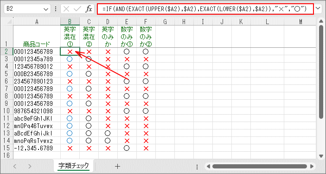Select row 16 header
326x174 pixels.
pos(6,155)
